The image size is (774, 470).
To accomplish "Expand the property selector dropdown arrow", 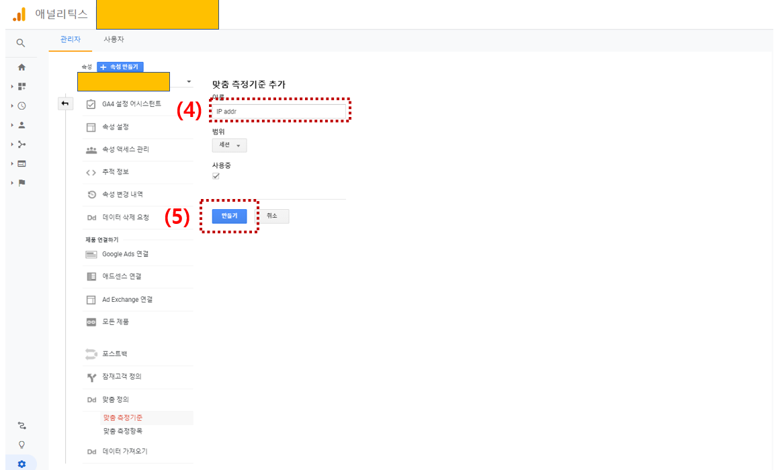I will coord(189,81).
